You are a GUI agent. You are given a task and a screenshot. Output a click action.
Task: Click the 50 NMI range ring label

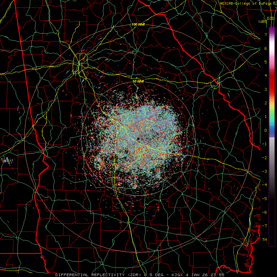coord(138,81)
